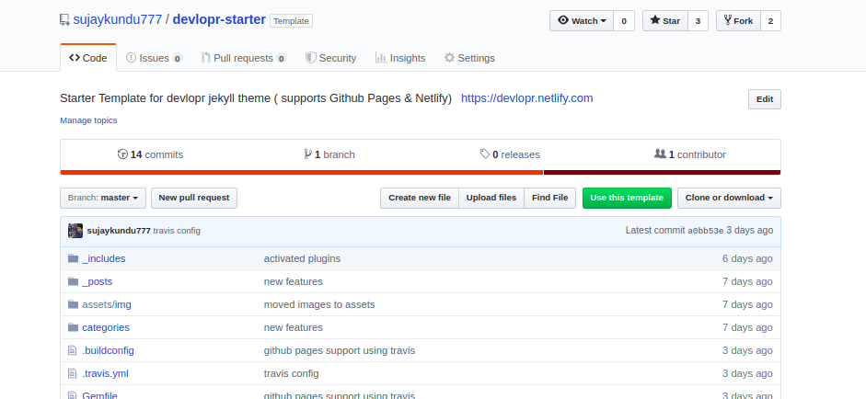
Task: Click the branch icon next to 1 branch
Action: (307, 154)
